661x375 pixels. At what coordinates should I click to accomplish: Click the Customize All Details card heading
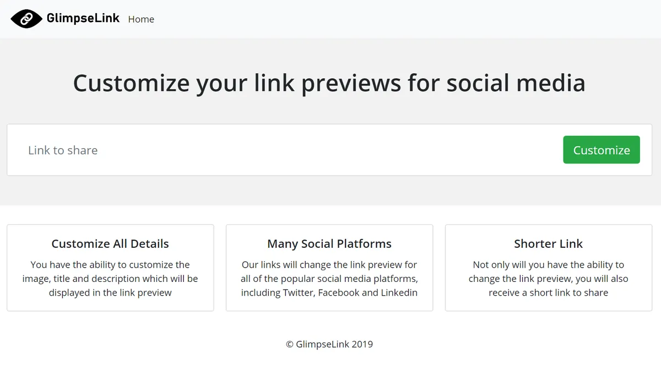tap(110, 243)
